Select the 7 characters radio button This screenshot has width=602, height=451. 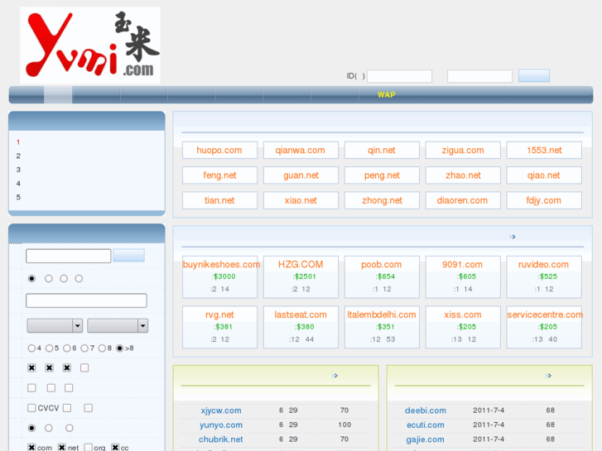(x=84, y=348)
